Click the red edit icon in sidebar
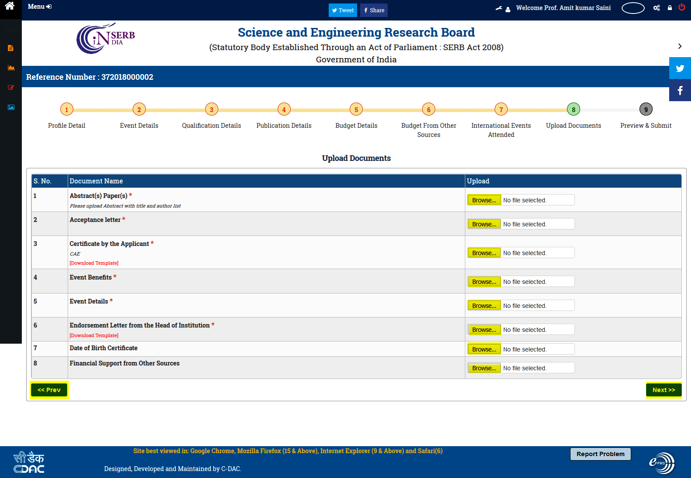Screen dimensions: 691x478 [x=11, y=87]
